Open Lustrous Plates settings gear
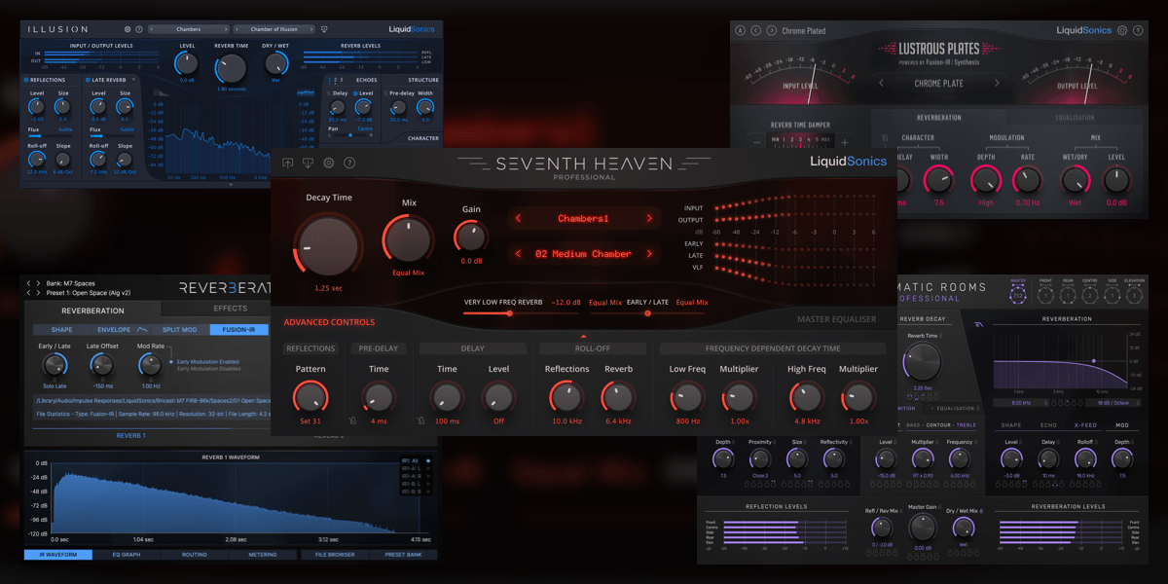Image resolution: width=1168 pixels, height=584 pixels. [1122, 30]
